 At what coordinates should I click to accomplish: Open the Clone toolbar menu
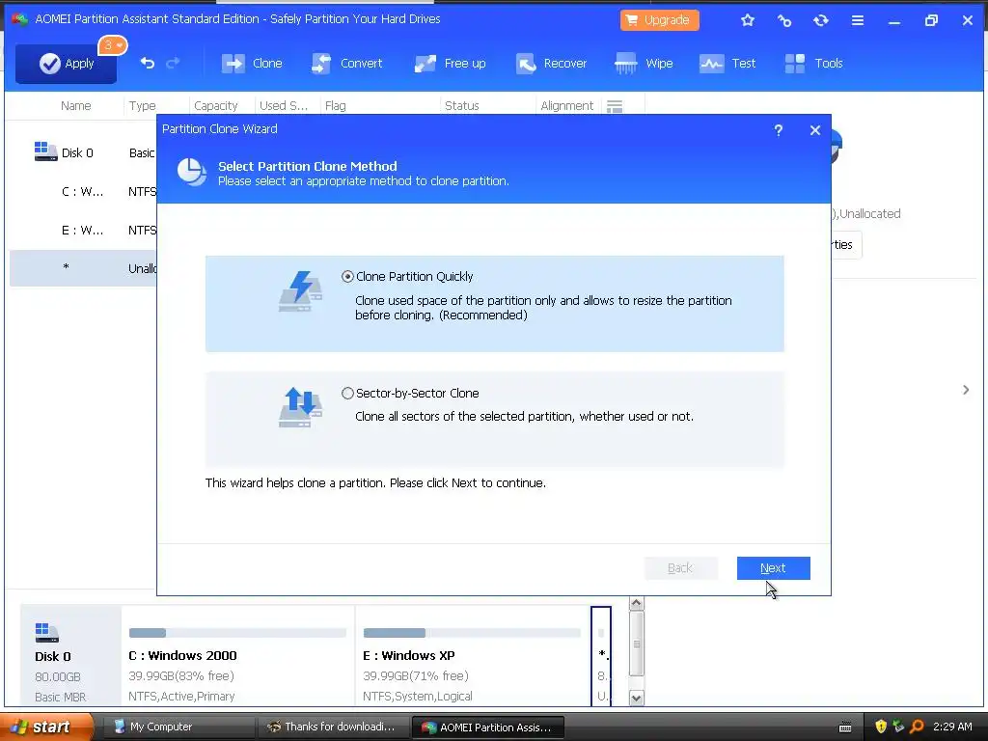pyautogui.click(x=252, y=64)
